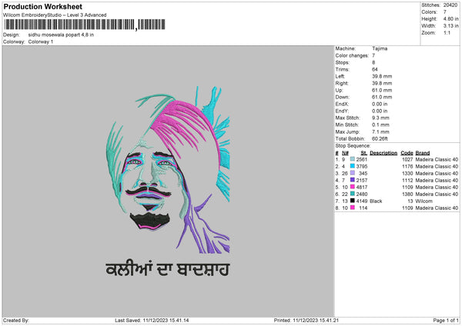Select color swatch for stop 4 code 1112

point(353,180)
